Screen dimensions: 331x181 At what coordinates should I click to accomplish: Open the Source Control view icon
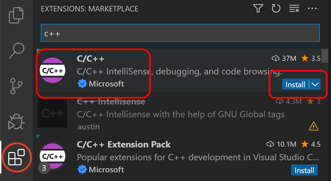[x=16, y=86]
